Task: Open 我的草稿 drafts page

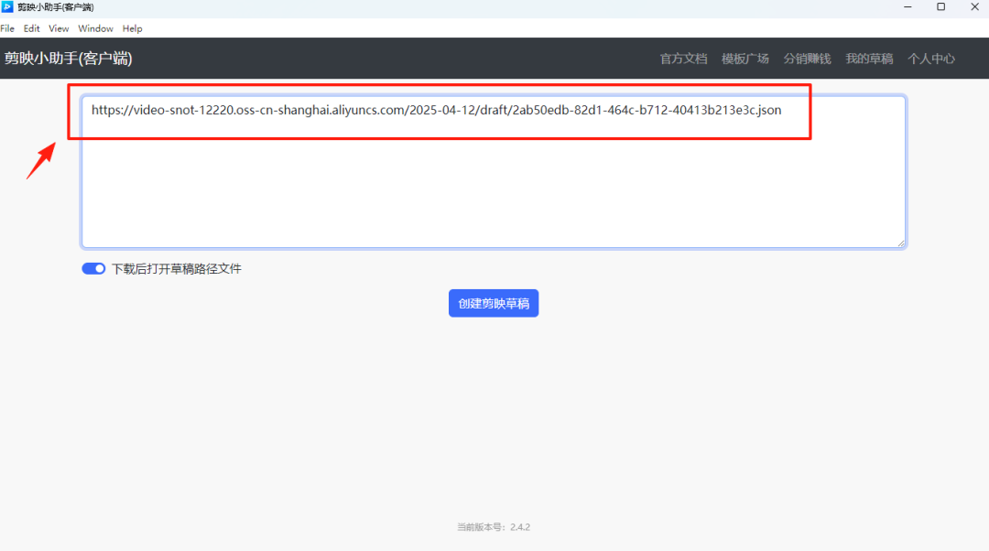Action: click(869, 59)
